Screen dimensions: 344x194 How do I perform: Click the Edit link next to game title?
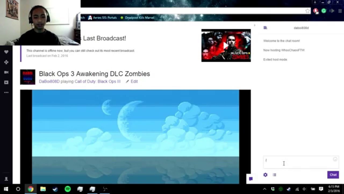point(134,81)
